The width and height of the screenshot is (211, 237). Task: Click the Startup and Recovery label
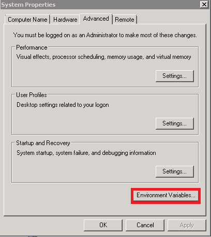[43, 143]
